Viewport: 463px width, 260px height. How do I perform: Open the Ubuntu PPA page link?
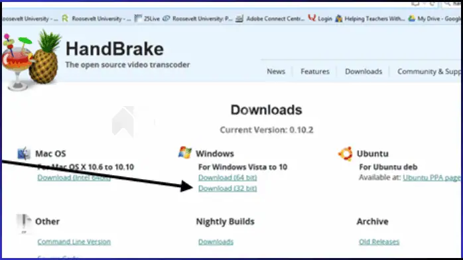coord(432,178)
